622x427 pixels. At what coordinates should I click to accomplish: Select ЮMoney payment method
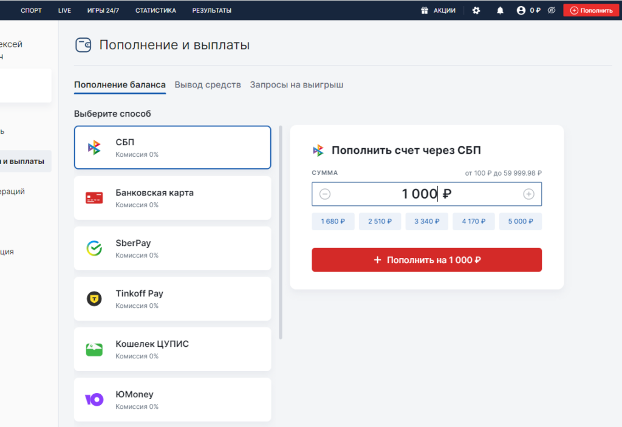pos(173,400)
